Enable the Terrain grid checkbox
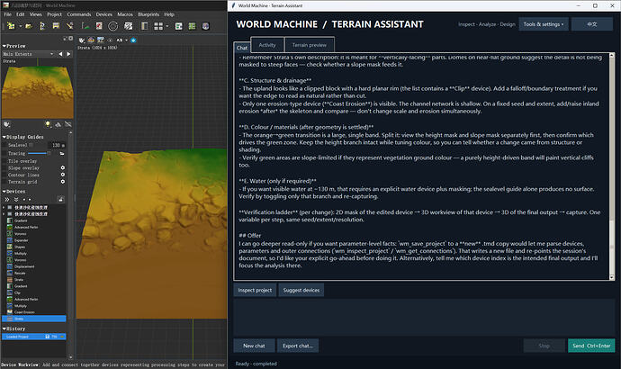The image size is (621, 369). coord(4,182)
